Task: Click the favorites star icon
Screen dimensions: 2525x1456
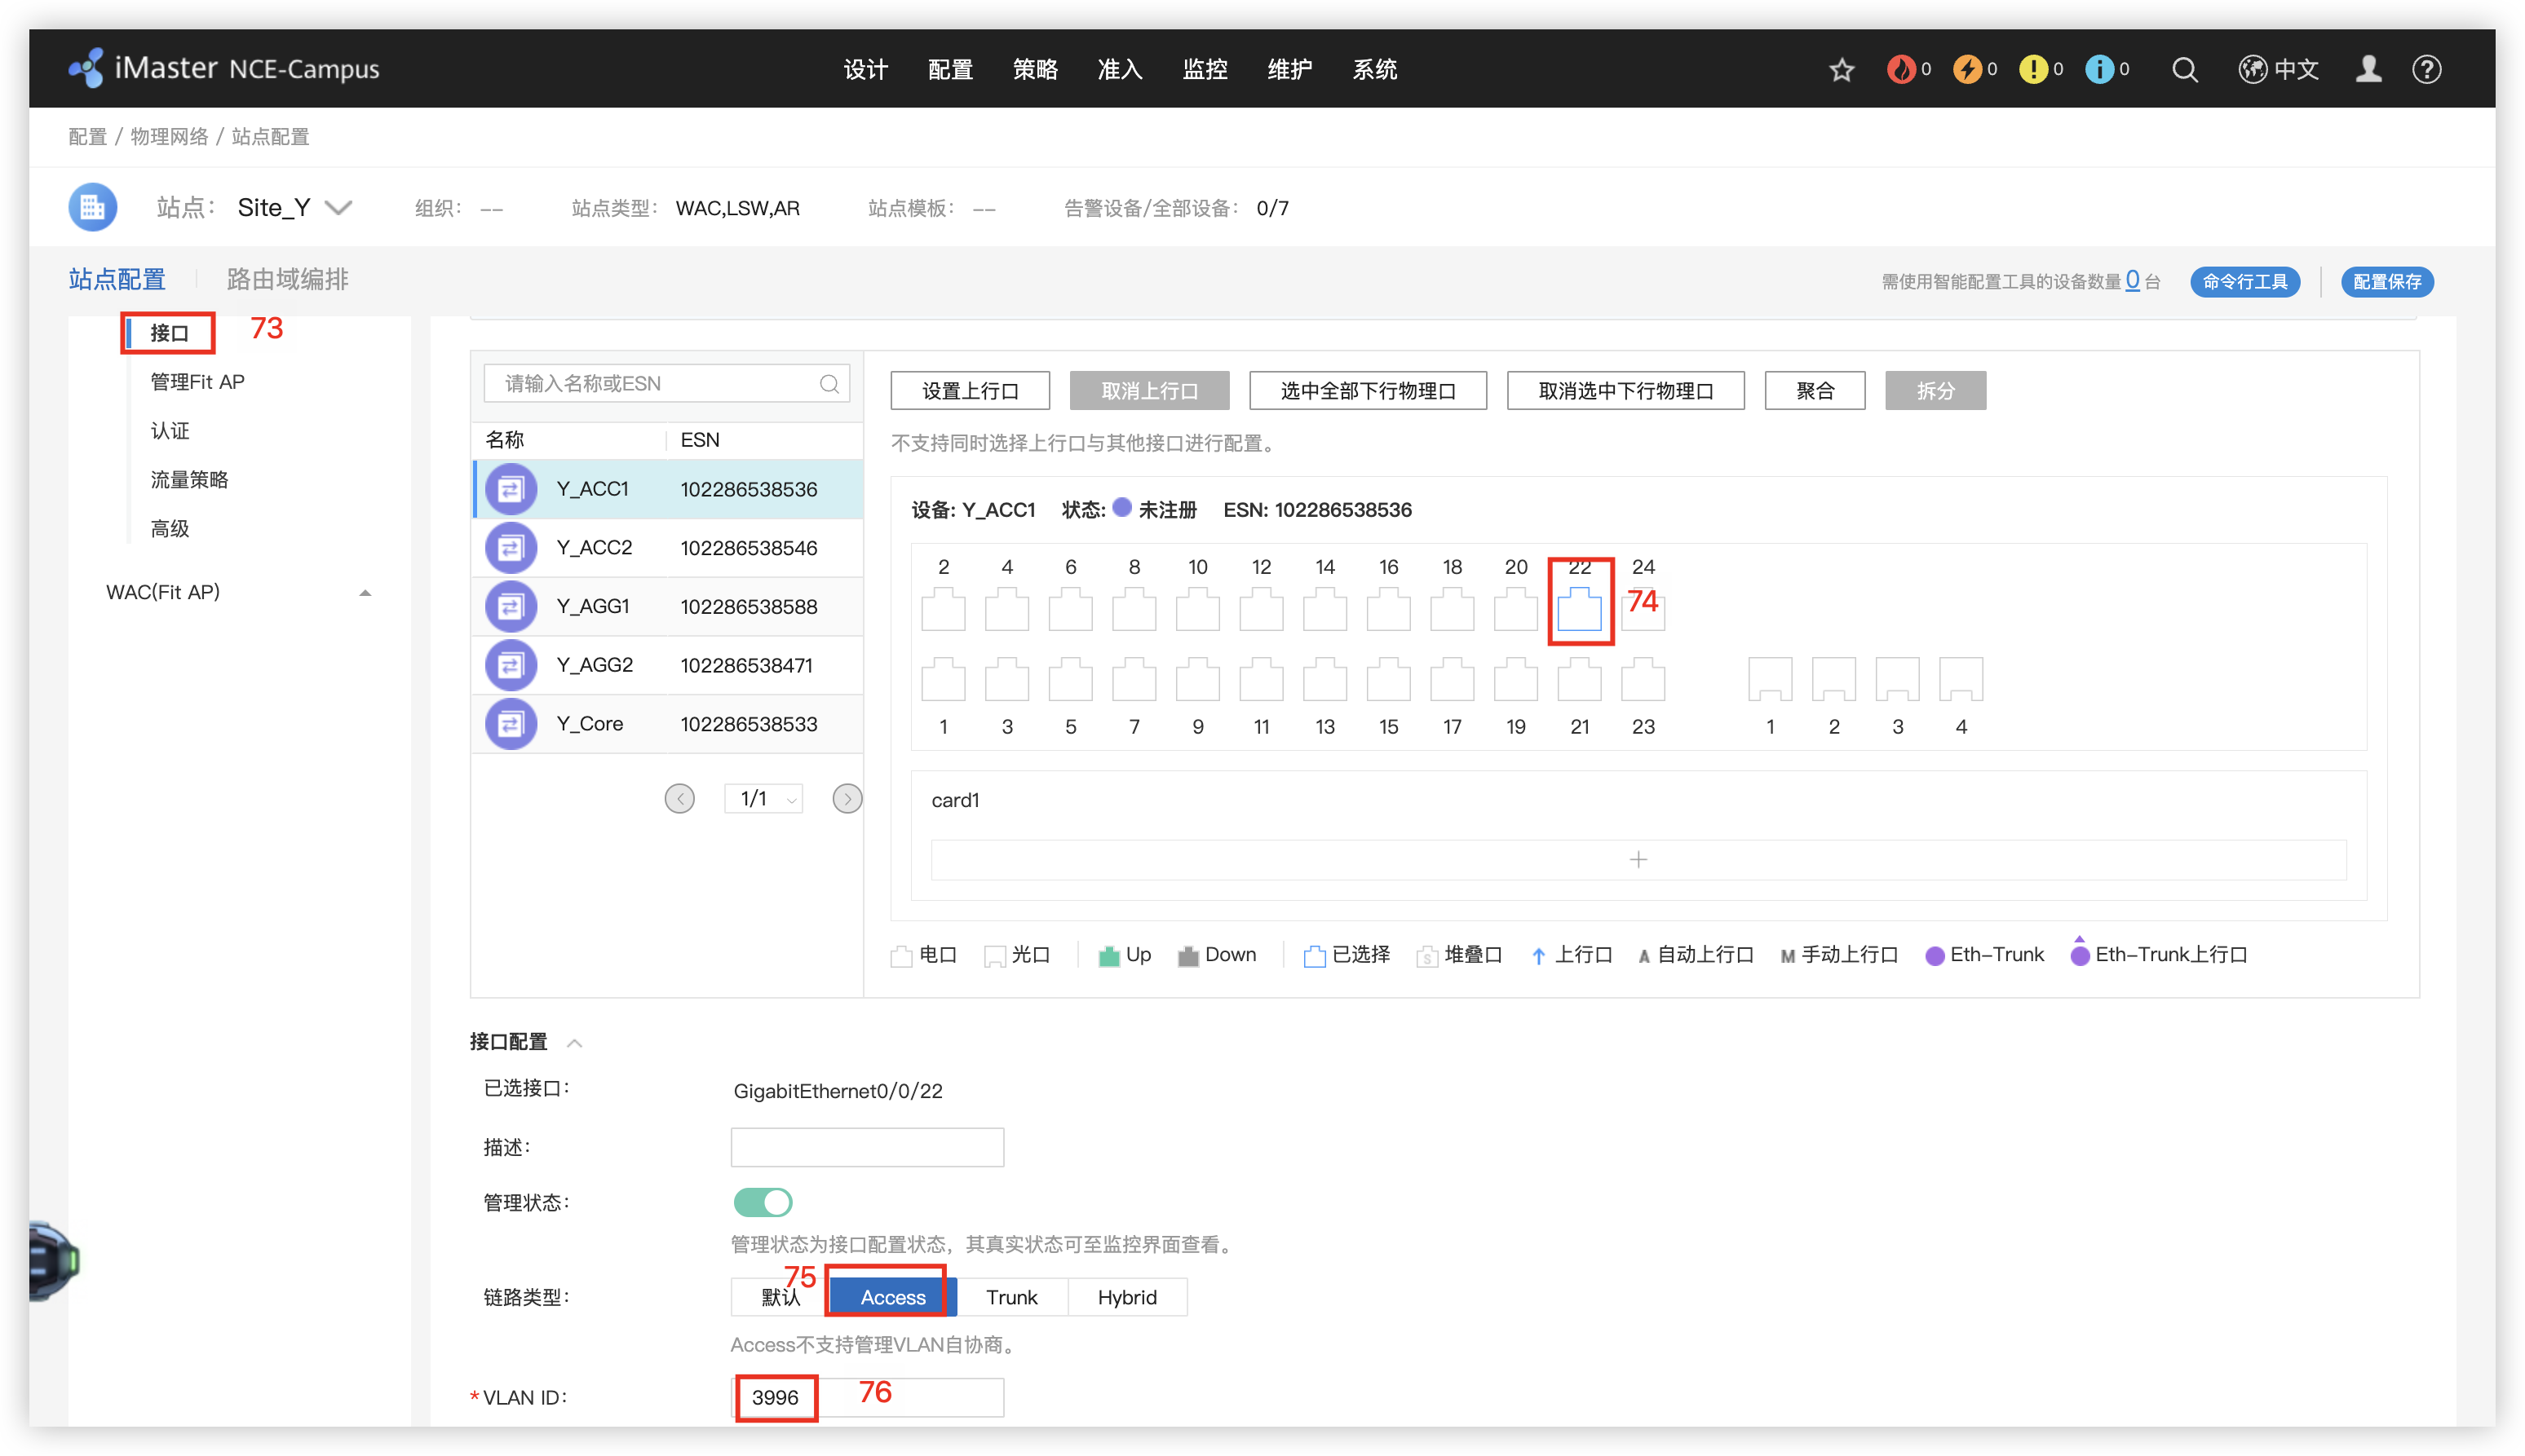Action: tap(1842, 70)
